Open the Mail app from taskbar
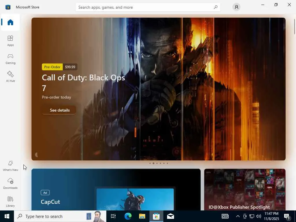This screenshot has width=296, height=222. (170, 216)
